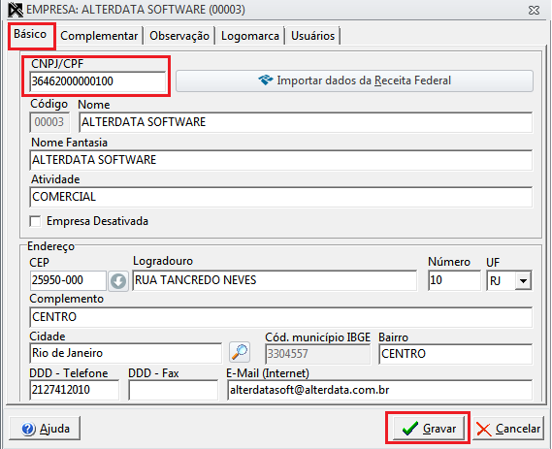The width and height of the screenshot is (552, 449).
Task: Click the city search magnifier icon
Action: 240,352
